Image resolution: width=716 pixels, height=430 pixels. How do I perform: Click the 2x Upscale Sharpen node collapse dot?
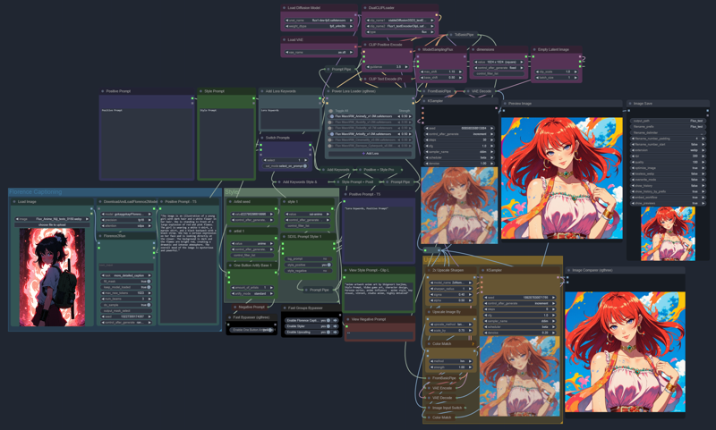tap(429, 270)
